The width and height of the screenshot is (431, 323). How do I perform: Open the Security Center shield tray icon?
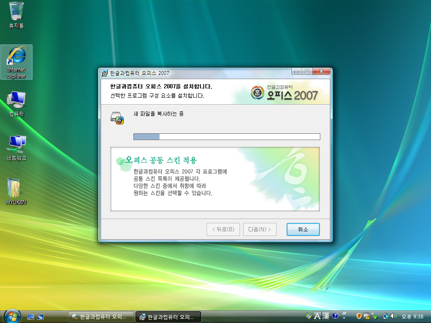click(x=359, y=316)
